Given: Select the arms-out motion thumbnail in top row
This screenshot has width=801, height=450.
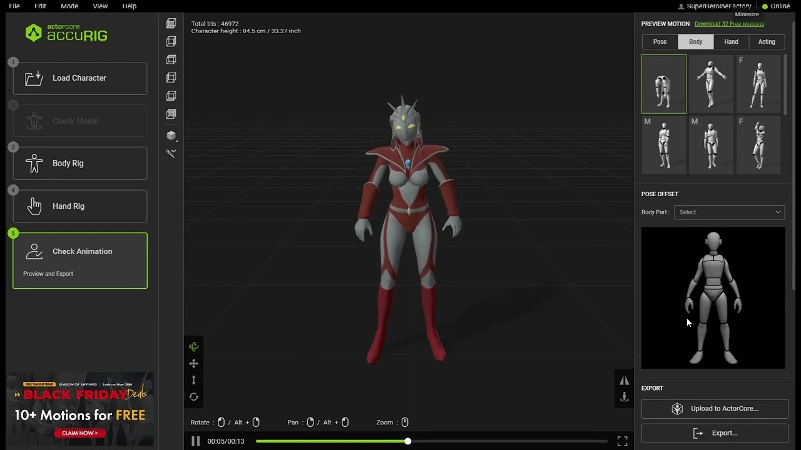Looking at the screenshot, I should point(711,84).
